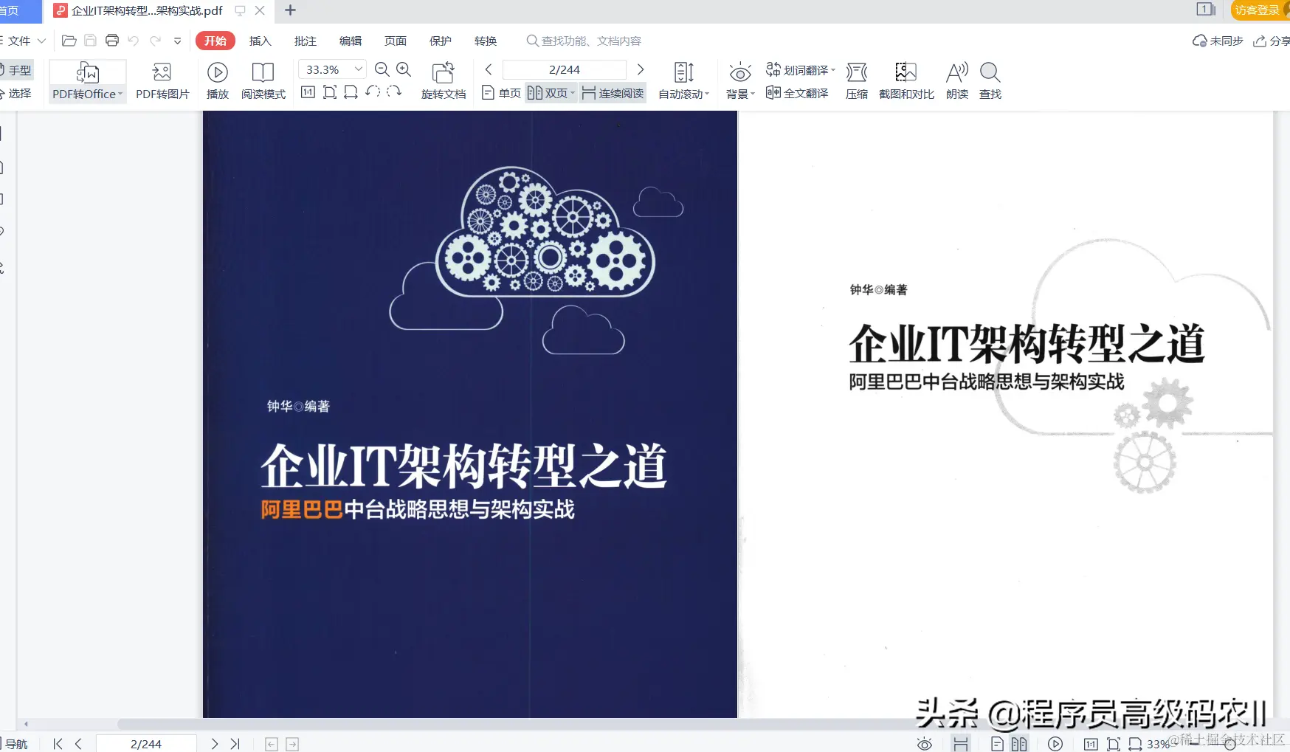Open the 压缩 compress tool
Screen dimensions: 1290x752
(x=856, y=80)
